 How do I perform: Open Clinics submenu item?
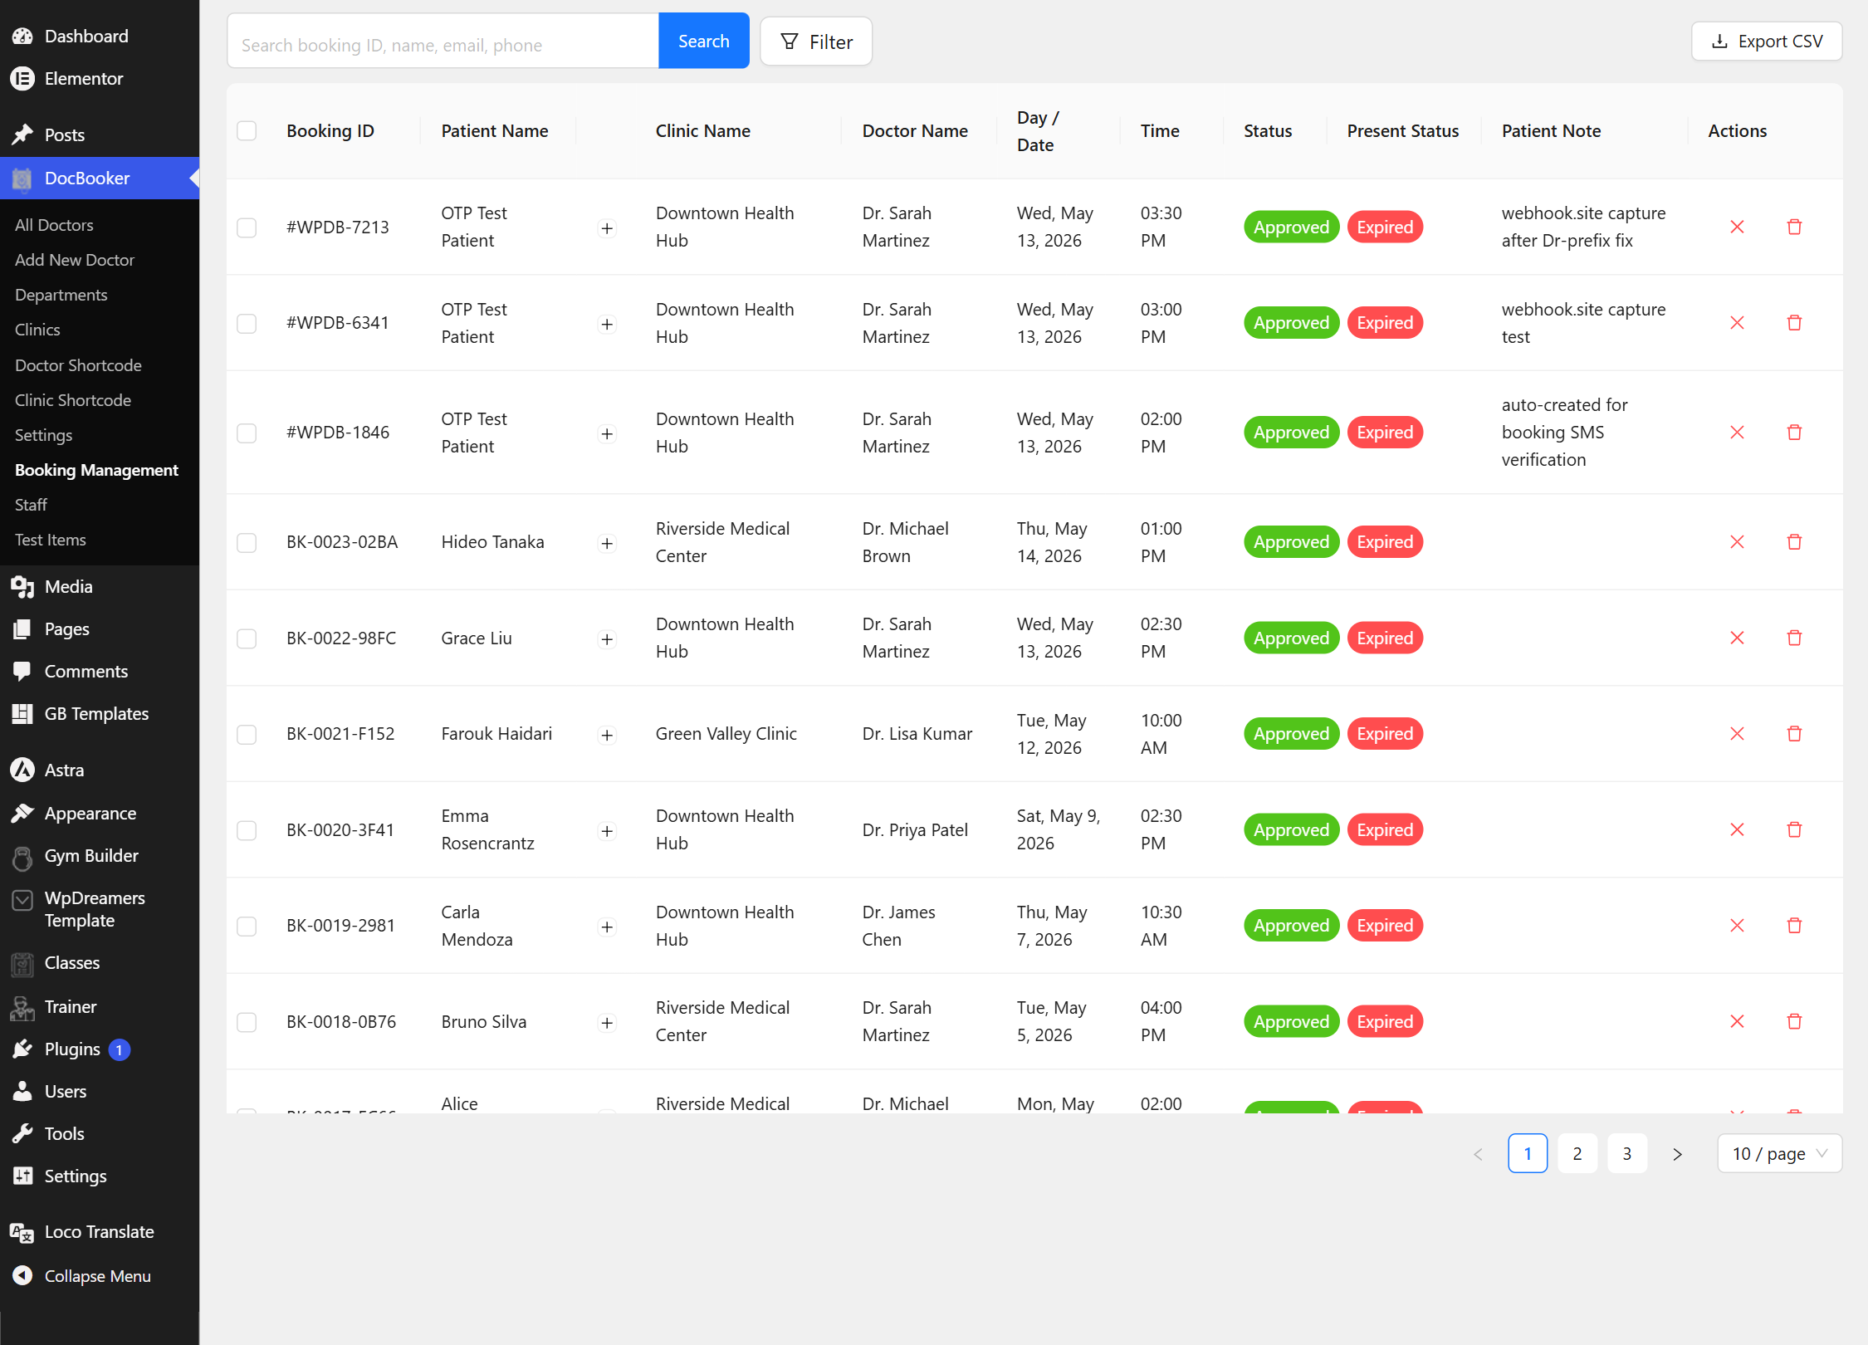37,329
